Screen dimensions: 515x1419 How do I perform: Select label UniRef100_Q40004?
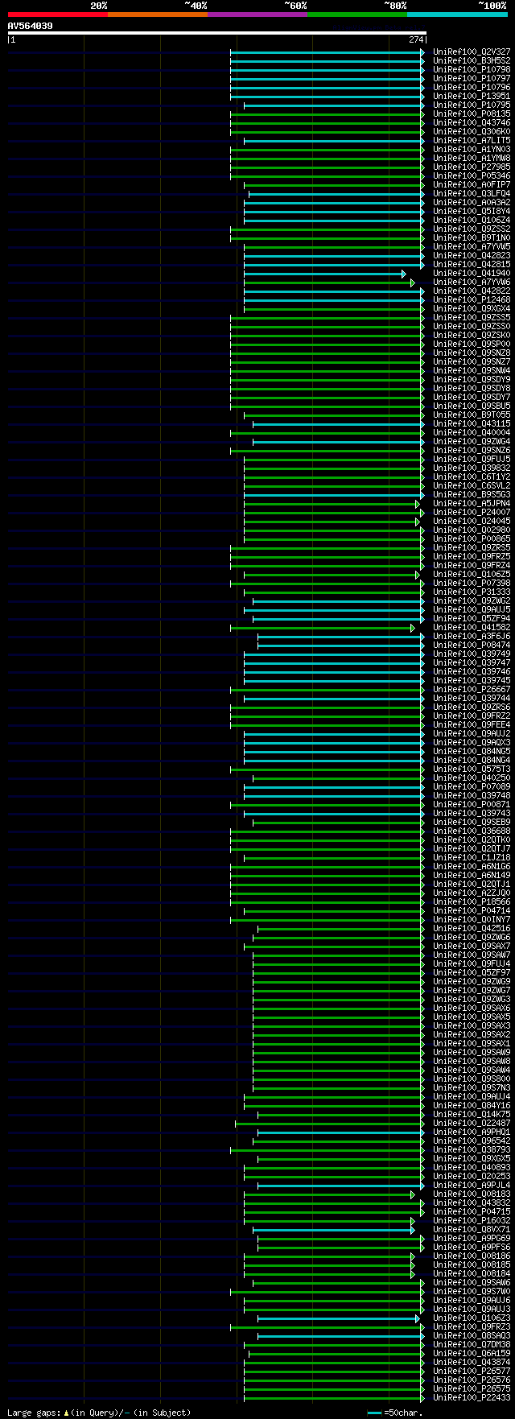click(472, 433)
